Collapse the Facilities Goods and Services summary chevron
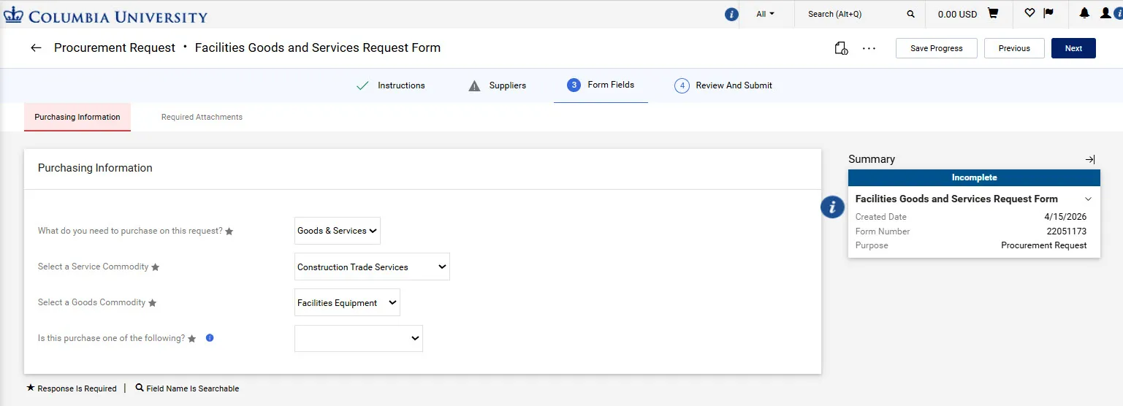1123x406 pixels. point(1088,199)
